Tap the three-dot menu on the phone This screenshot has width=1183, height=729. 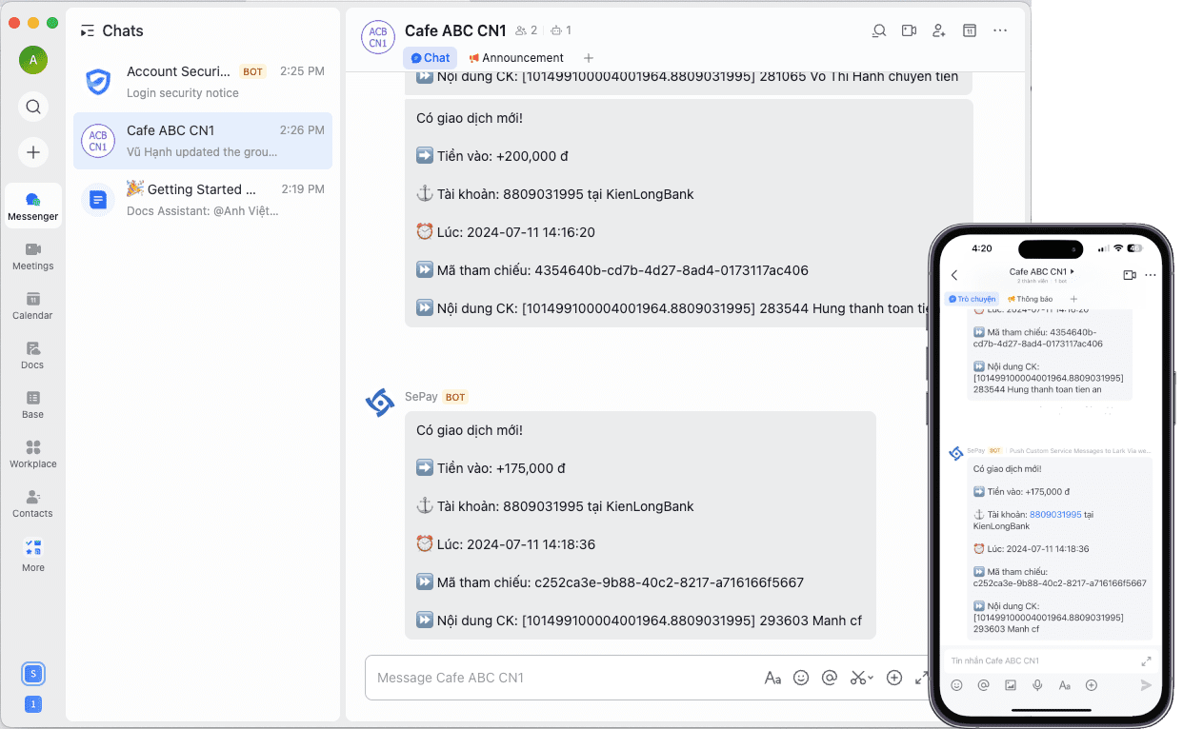(1150, 275)
